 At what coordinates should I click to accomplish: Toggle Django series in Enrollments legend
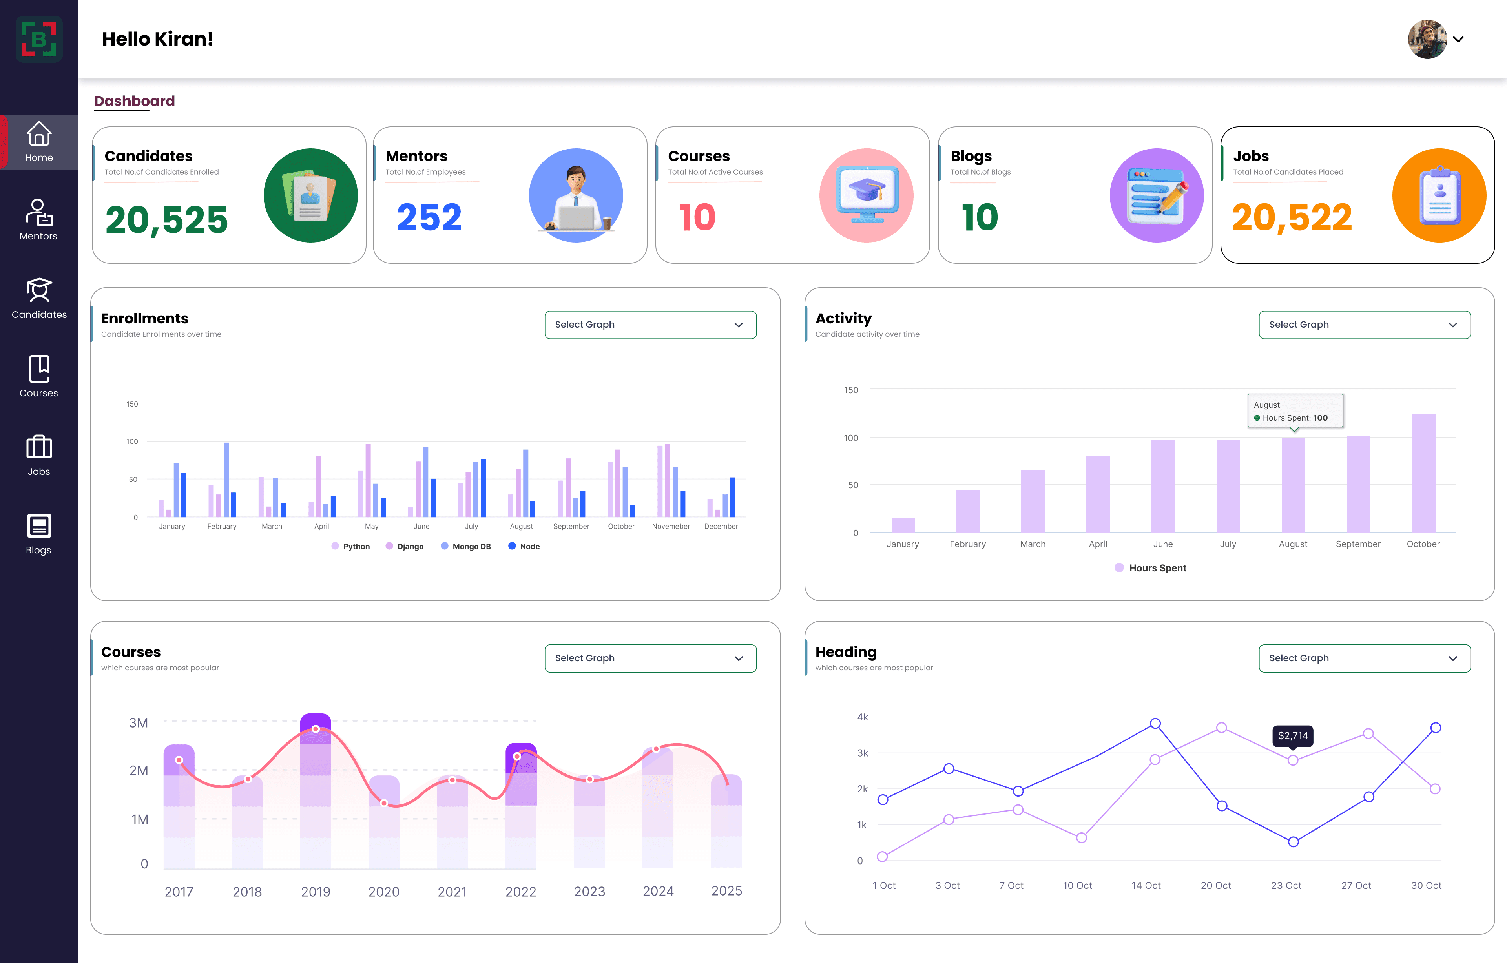pyautogui.click(x=404, y=546)
